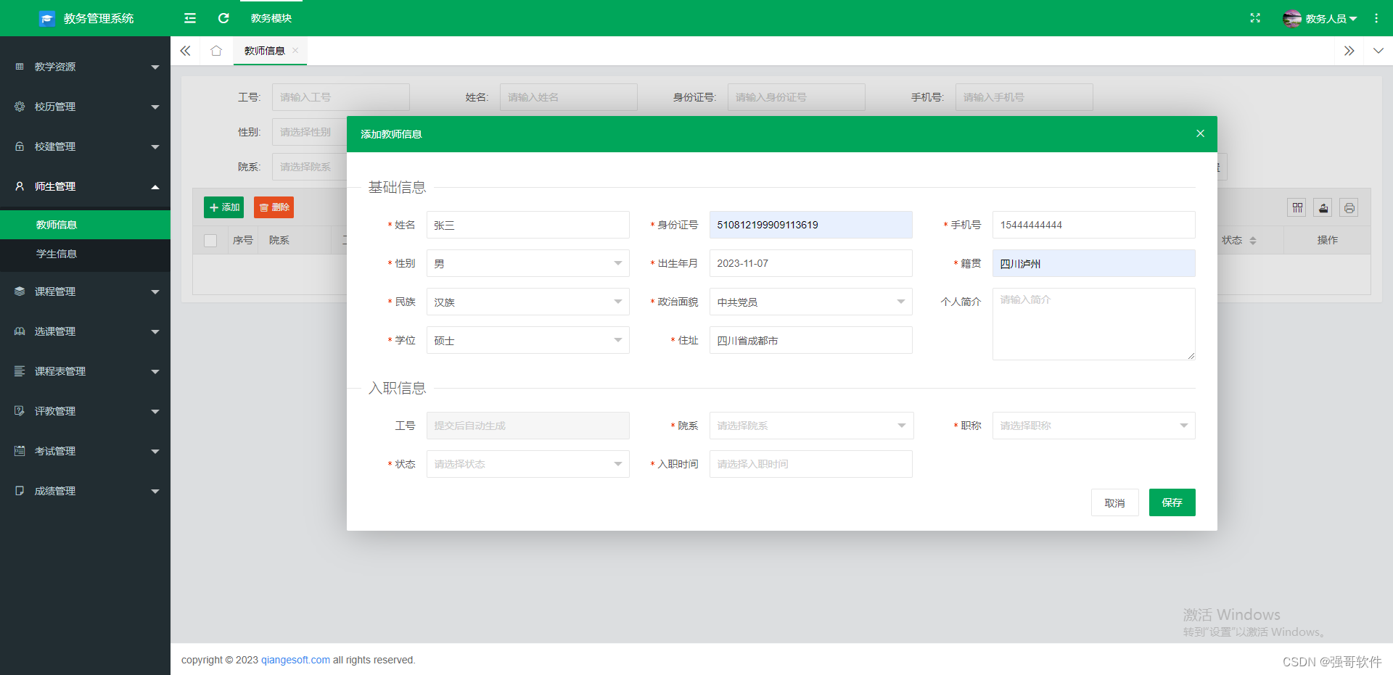Screen dimensions: 1393x675
Task: Open the 课程表管理 sidebar menu
Action: tap(85, 371)
